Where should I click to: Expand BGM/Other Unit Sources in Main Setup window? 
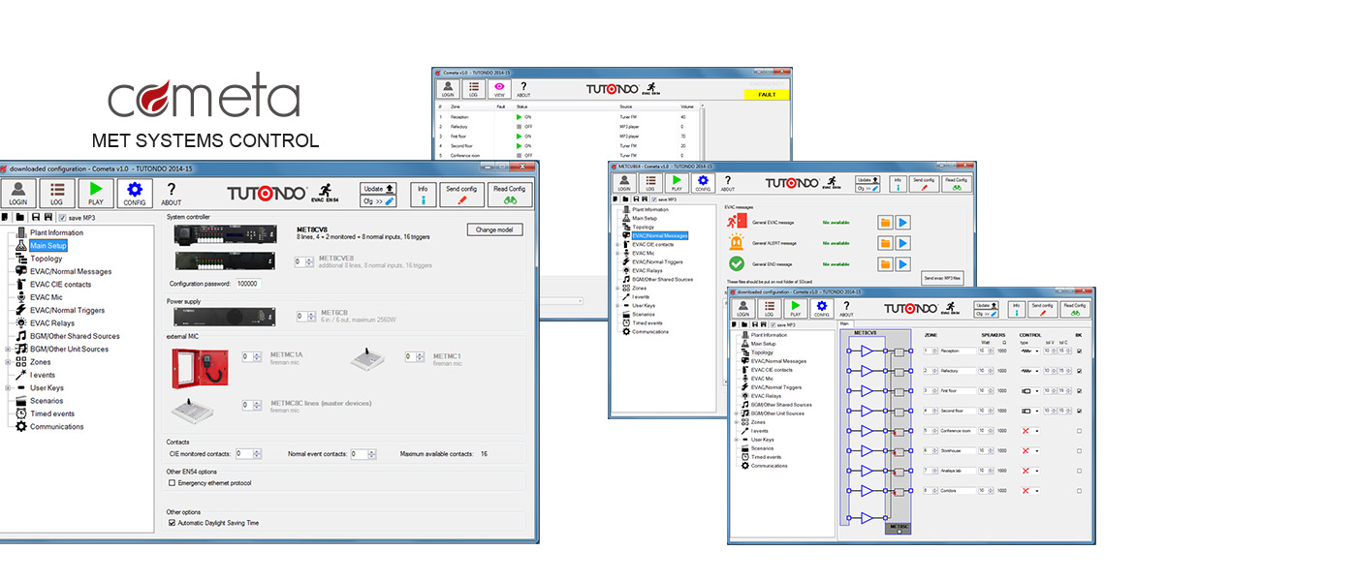coord(8,350)
